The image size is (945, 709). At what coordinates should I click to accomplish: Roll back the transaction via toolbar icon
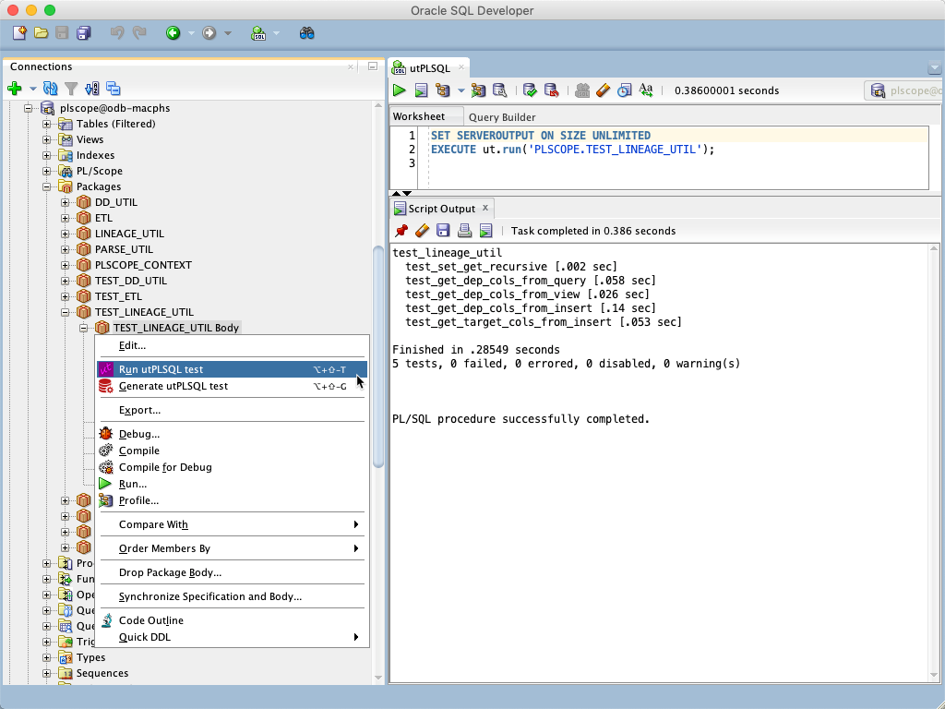click(x=552, y=90)
